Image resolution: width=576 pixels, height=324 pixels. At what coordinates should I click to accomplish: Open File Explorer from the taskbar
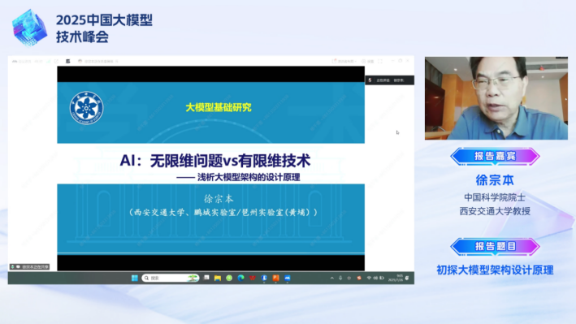(x=218, y=278)
